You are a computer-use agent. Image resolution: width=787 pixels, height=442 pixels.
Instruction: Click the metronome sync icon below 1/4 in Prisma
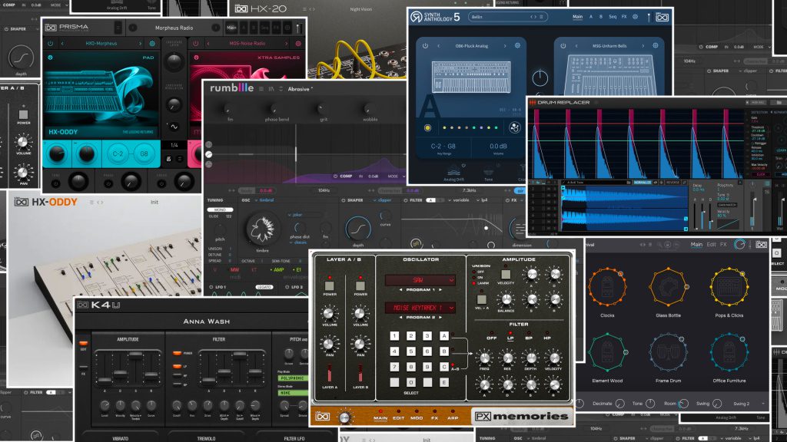click(168, 159)
